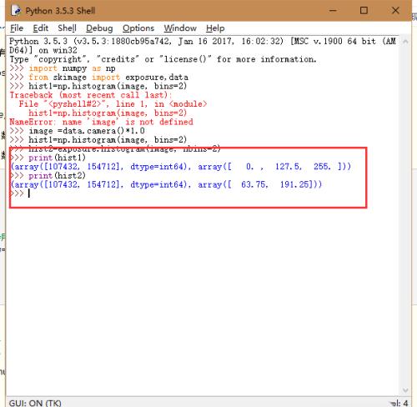
Task: Click the scrollbar down arrow
Action: coord(405,390)
